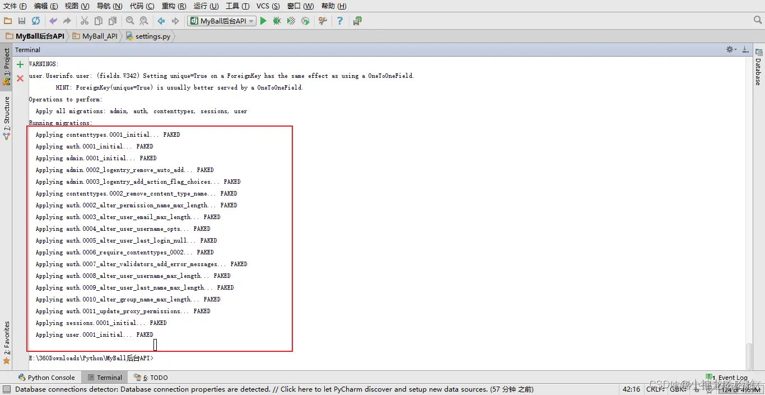Open the 导航 (N) menu
The height and width of the screenshot is (395, 765).
point(109,6)
